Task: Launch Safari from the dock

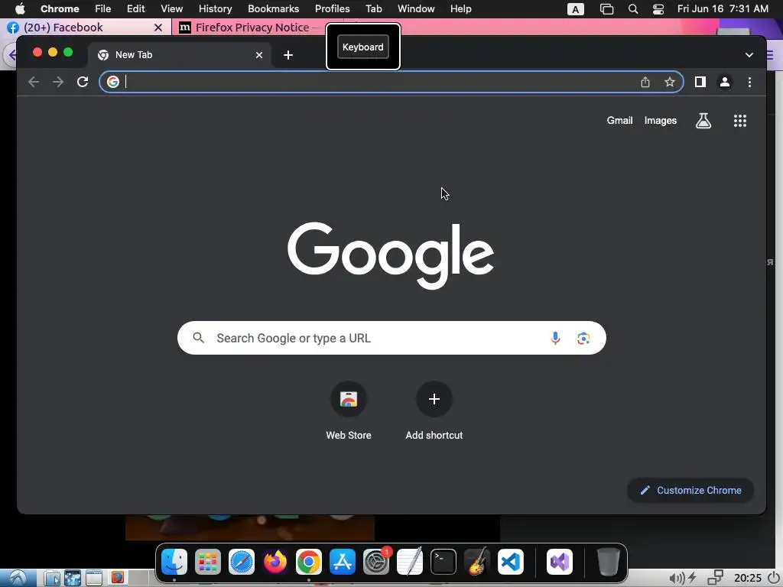Action: 241,562
